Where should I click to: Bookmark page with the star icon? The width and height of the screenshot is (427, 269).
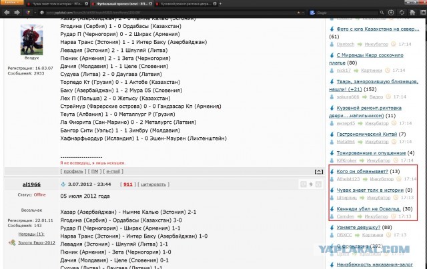(299, 13)
